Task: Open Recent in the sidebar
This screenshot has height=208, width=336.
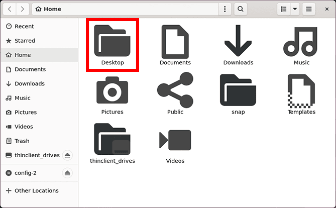Action: (40, 26)
